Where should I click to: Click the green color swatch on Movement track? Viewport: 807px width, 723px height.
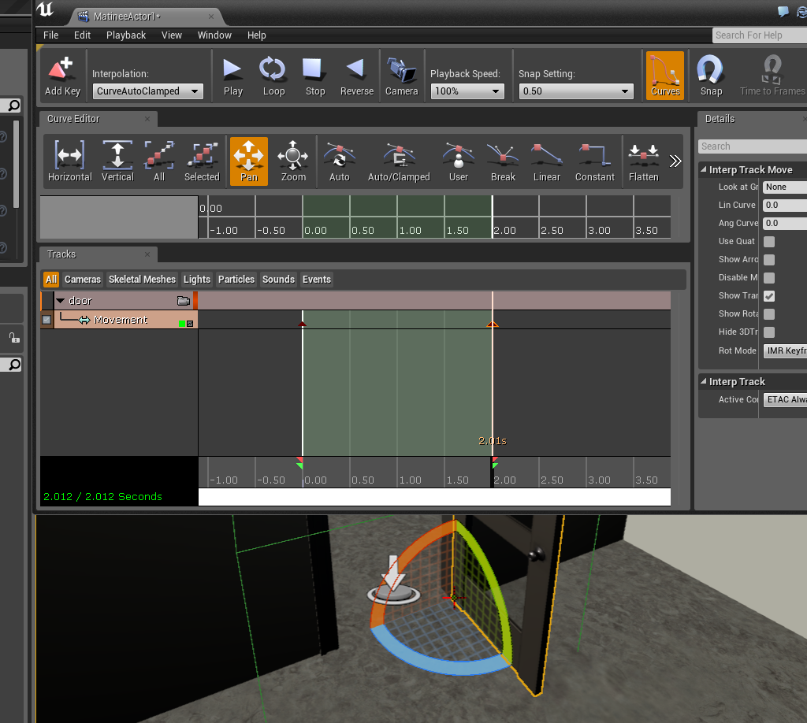click(180, 322)
